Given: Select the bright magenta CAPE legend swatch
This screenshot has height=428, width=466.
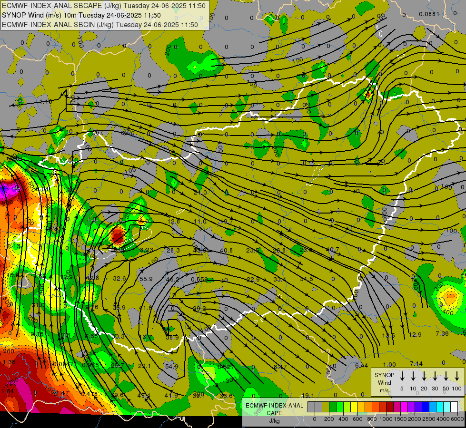Looking at the screenshot, I should pyautogui.click(x=404, y=407).
